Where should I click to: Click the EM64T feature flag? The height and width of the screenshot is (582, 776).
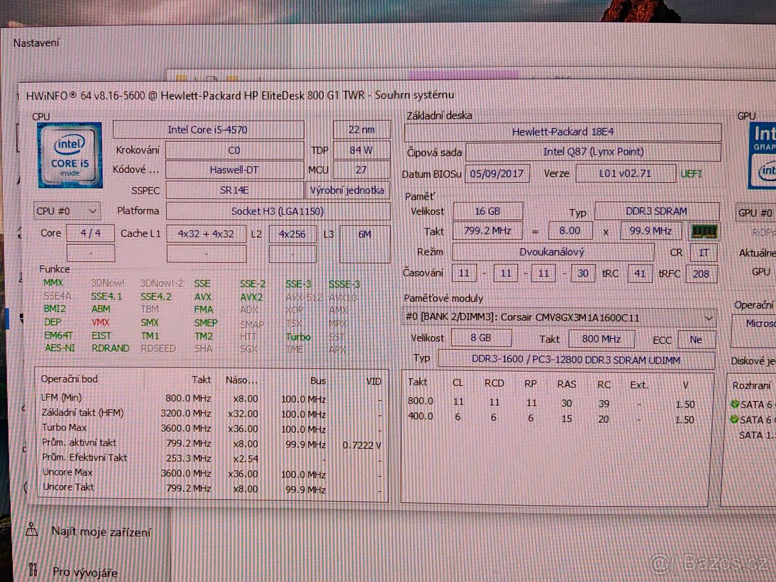tap(59, 335)
